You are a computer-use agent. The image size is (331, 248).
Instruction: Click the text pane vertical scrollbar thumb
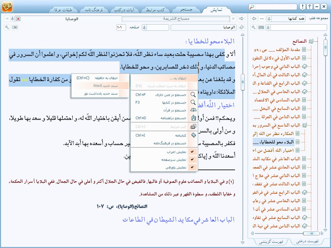pos(242,82)
